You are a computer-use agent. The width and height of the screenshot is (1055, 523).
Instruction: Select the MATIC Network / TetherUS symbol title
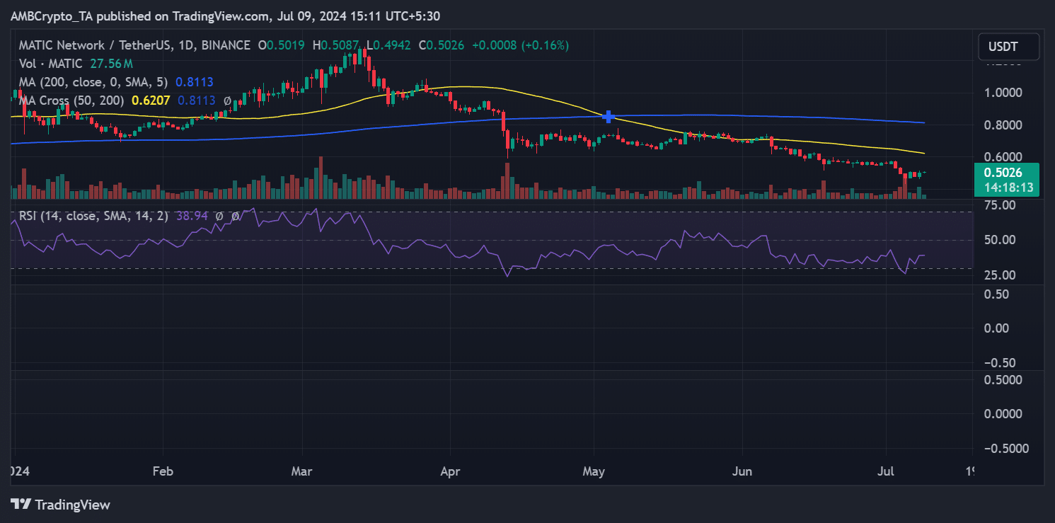134,45
